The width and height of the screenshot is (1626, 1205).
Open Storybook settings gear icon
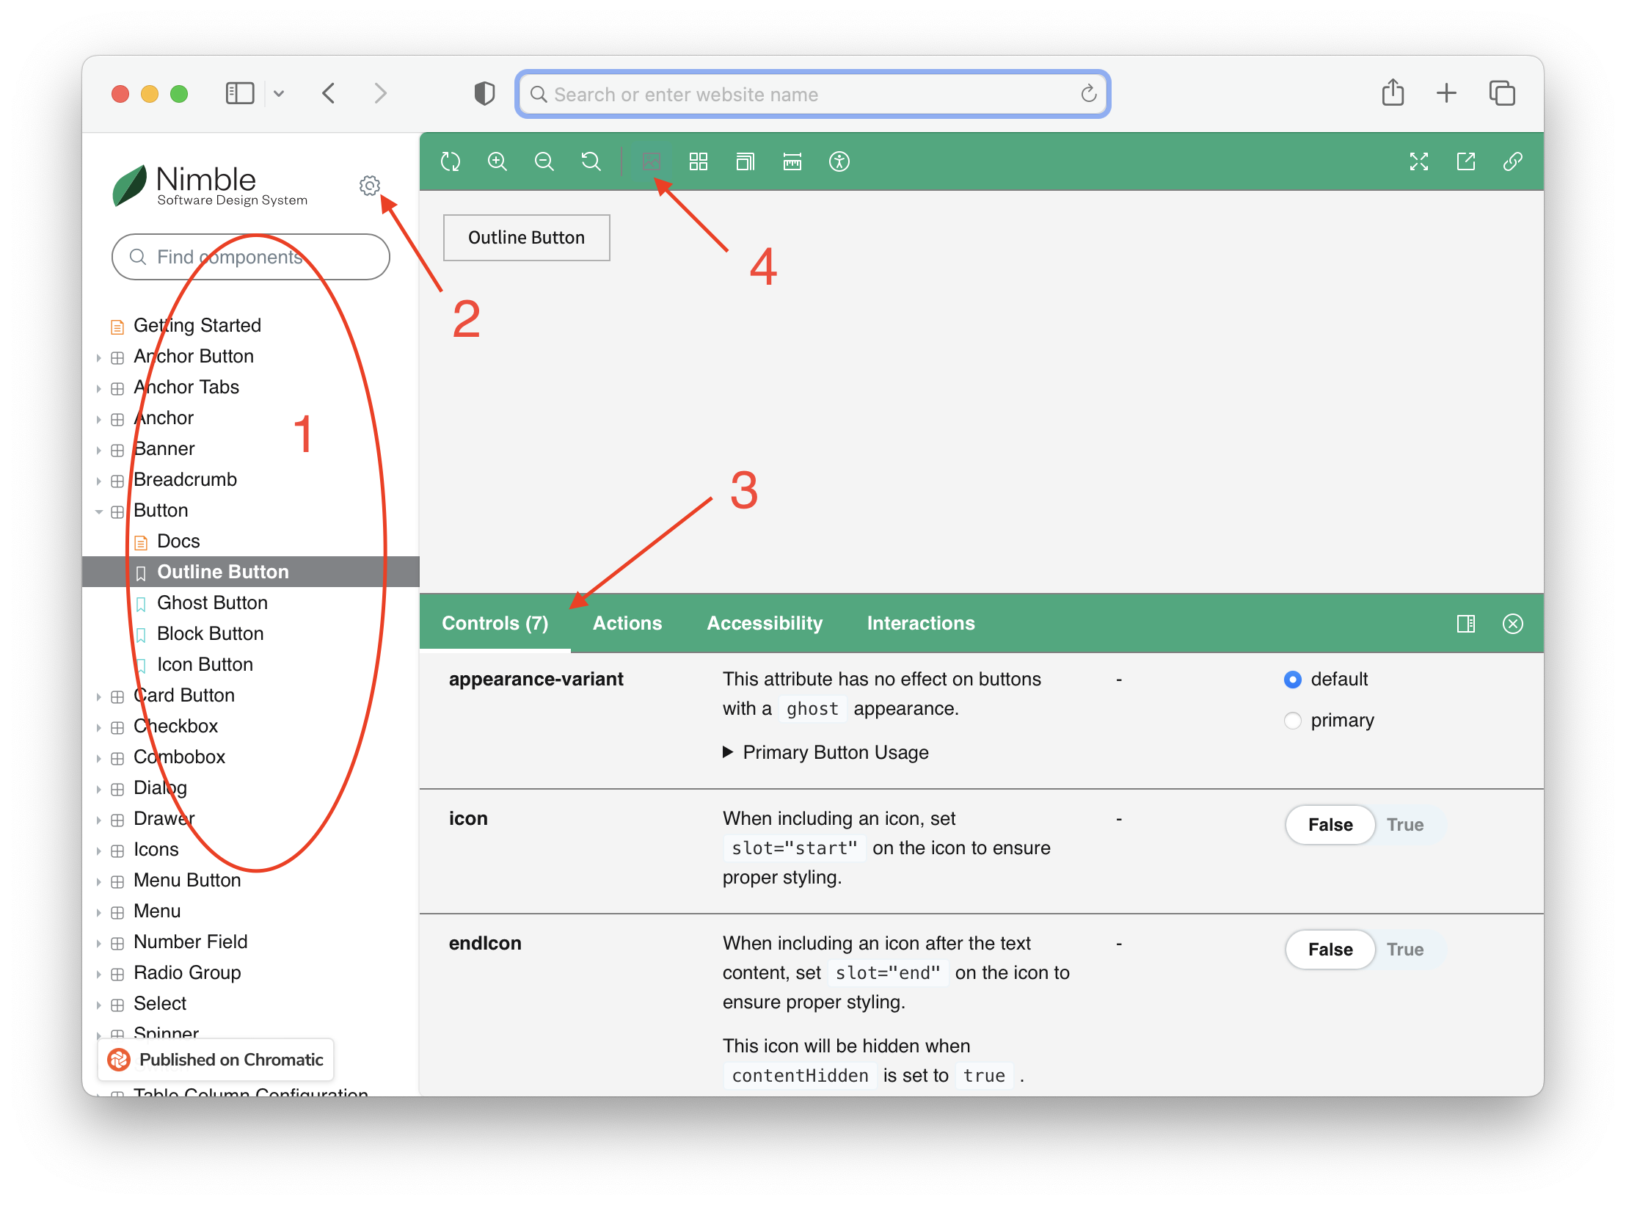(370, 185)
